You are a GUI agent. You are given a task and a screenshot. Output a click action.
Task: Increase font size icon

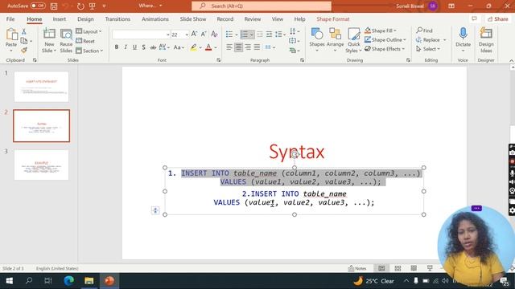[194, 34]
